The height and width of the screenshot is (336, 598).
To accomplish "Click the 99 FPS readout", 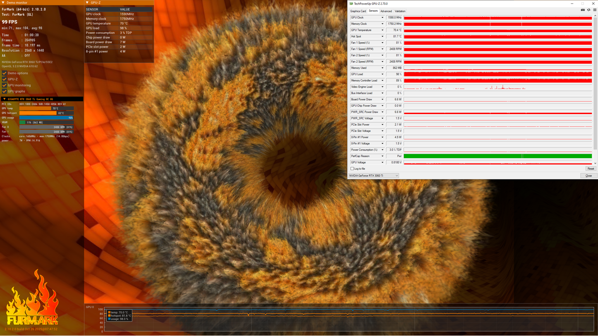I will 10,22.
